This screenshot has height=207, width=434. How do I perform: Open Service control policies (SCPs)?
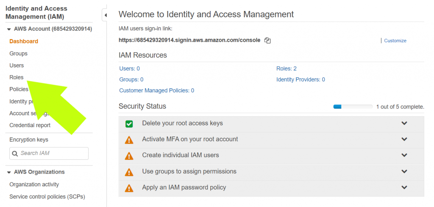click(x=47, y=197)
